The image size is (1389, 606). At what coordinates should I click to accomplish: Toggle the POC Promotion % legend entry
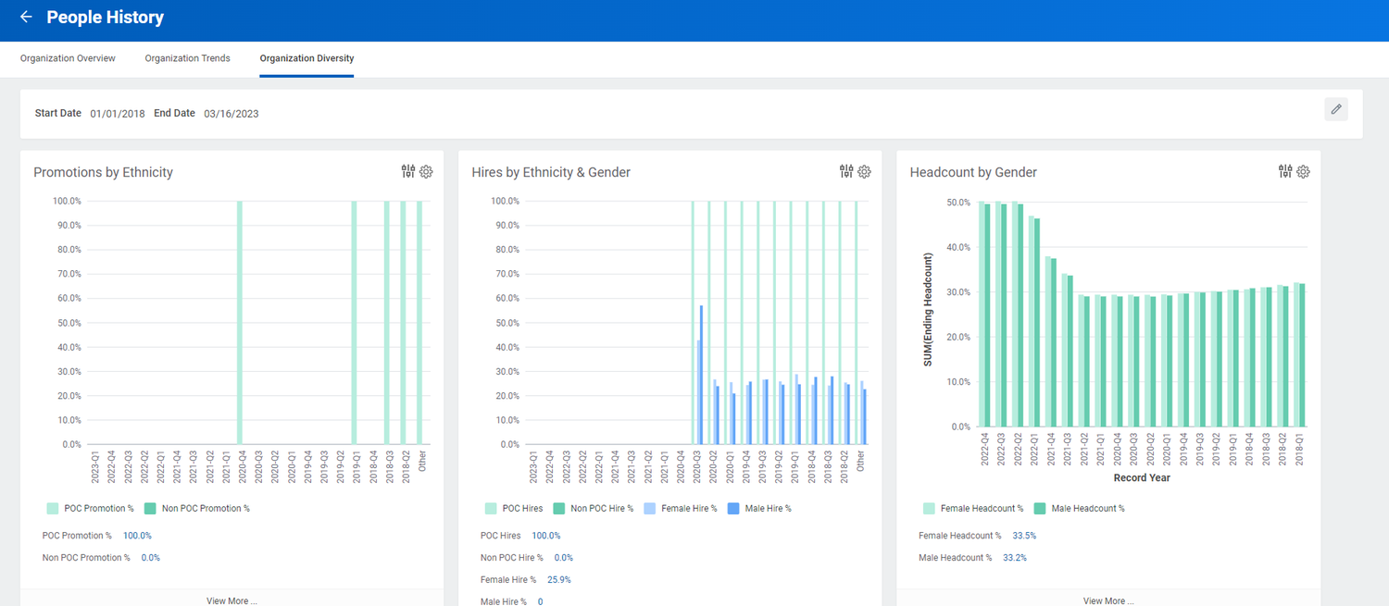(x=90, y=508)
